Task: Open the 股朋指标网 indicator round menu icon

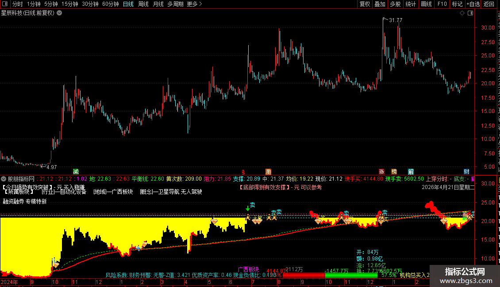Action: tap(4, 179)
